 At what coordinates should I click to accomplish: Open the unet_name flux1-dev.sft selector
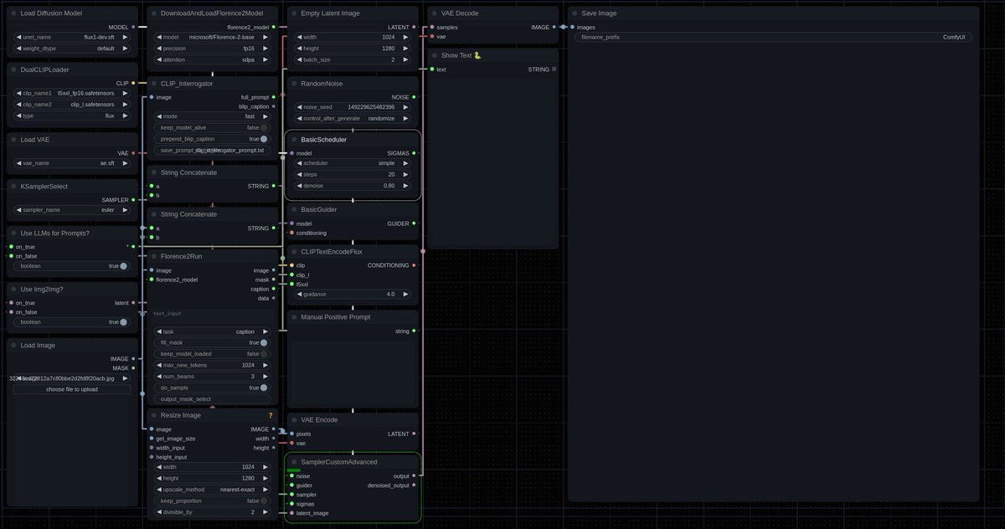(x=72, y=38)
